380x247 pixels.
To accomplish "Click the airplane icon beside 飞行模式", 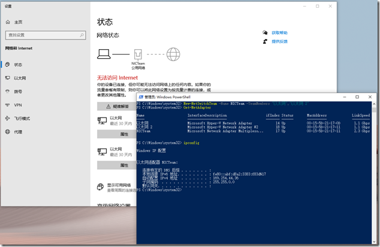I will [x=8, y=118].
